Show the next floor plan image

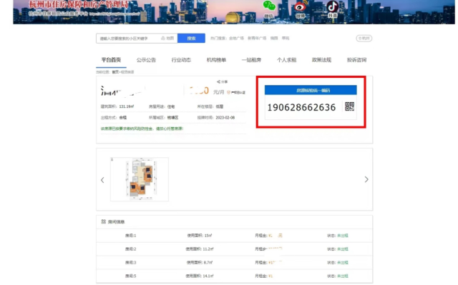[x=366, y=179]
